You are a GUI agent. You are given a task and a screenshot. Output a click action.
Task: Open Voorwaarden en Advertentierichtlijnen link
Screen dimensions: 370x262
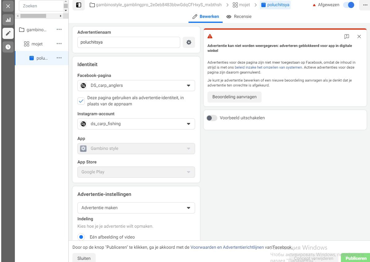tap(227, 247)
